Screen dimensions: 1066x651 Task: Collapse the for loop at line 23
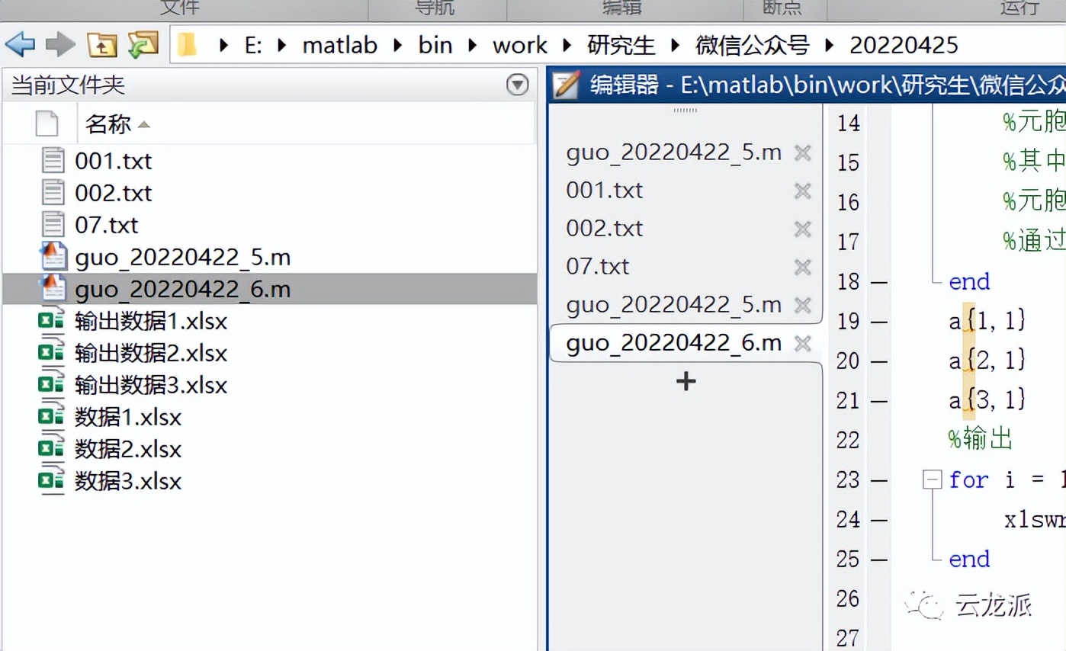point(931,480)
